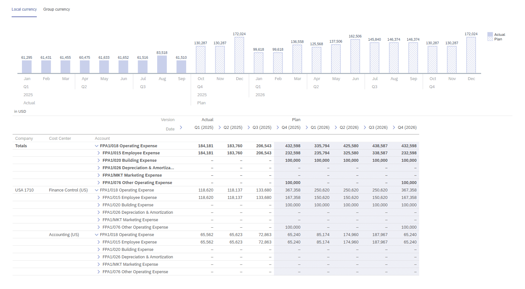This screenshot has width=525, height=289.
Task: Collapse Finance Control Operating Expense node
Action: [x=96, y=190]
